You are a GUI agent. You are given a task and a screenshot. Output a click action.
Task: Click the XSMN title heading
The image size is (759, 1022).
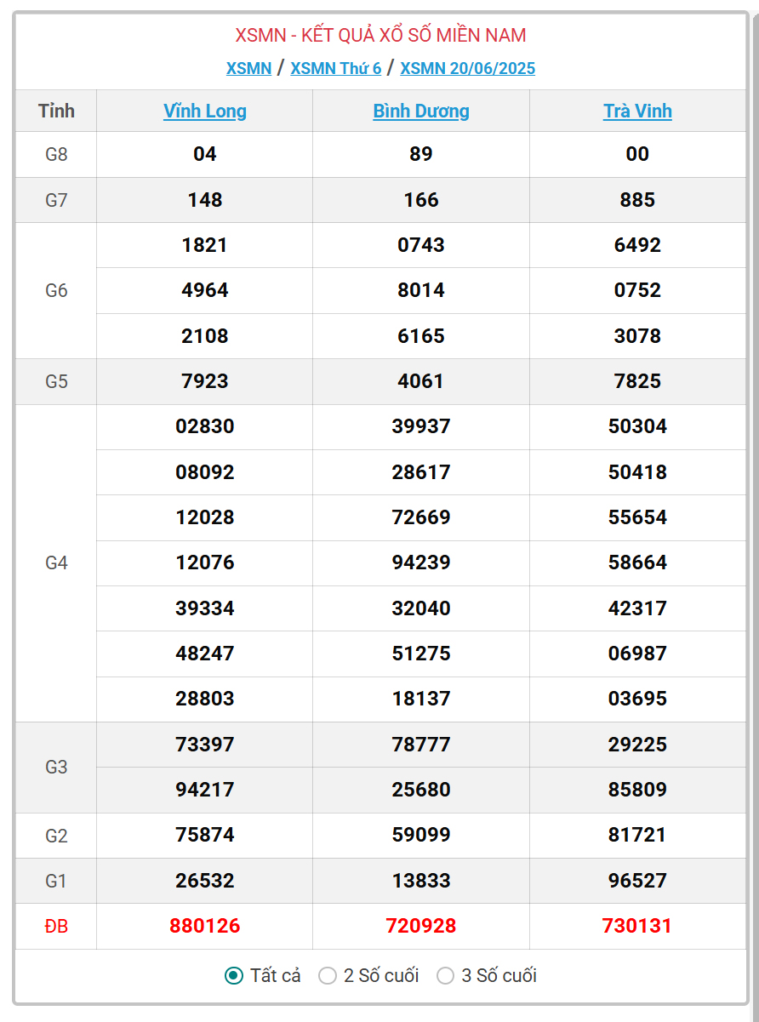coord(380,35)
